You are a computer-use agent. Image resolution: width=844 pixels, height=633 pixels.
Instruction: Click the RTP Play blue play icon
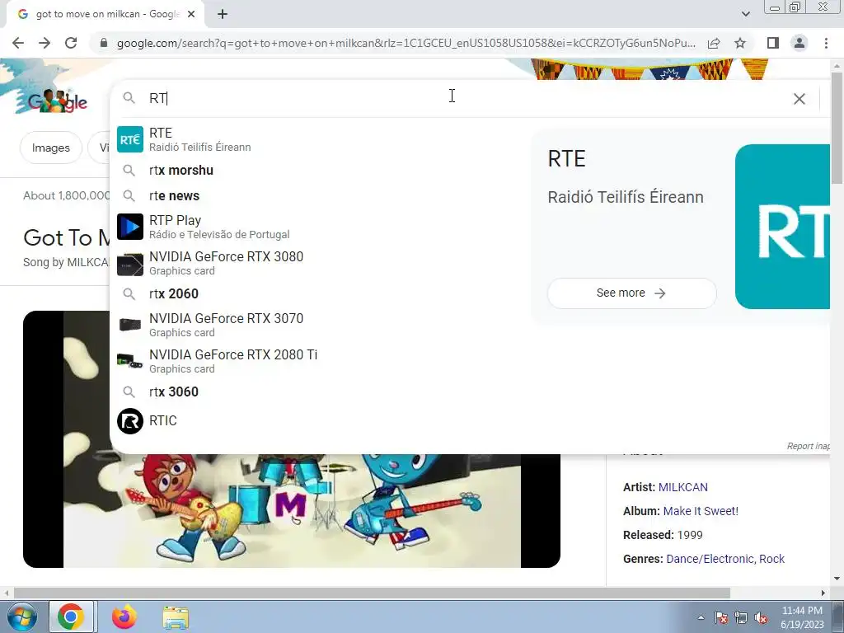pos(129,227)
